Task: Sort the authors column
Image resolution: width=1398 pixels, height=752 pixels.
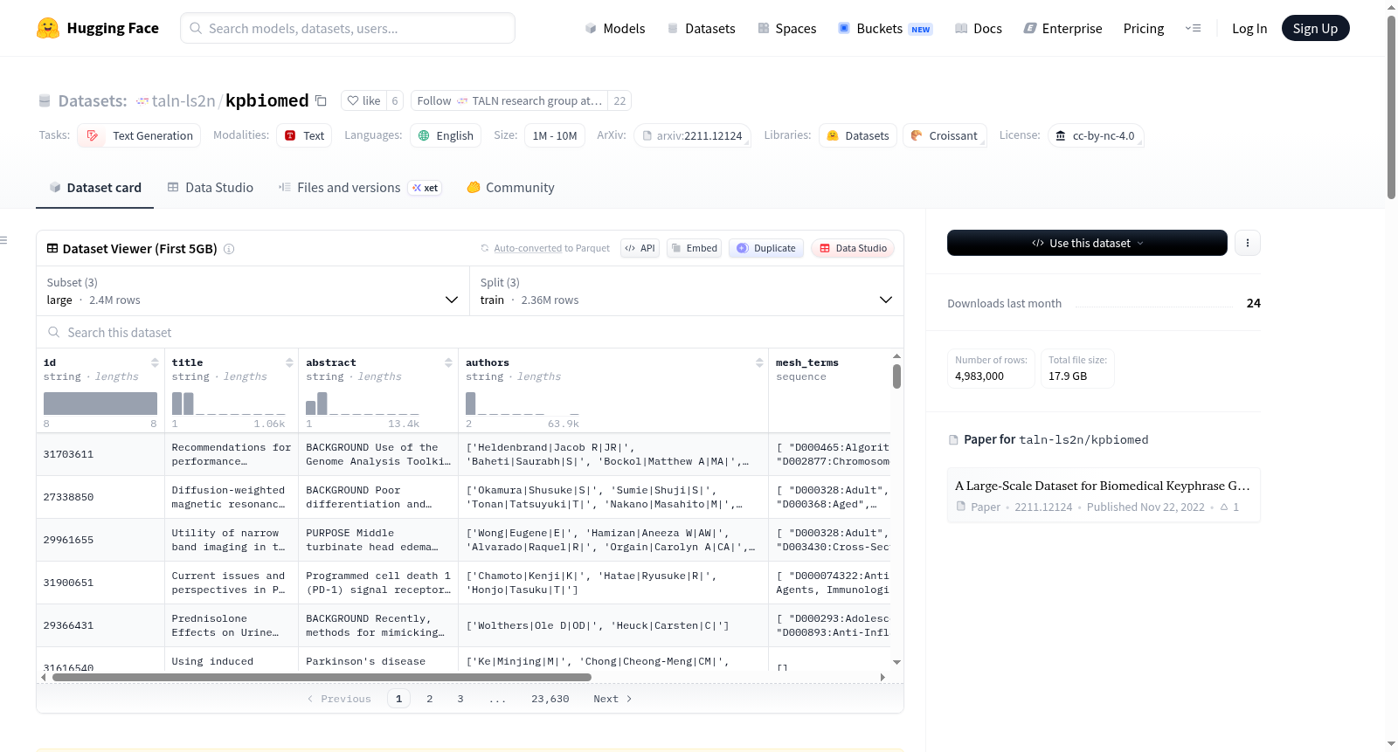Action: [x=759, y=362]
